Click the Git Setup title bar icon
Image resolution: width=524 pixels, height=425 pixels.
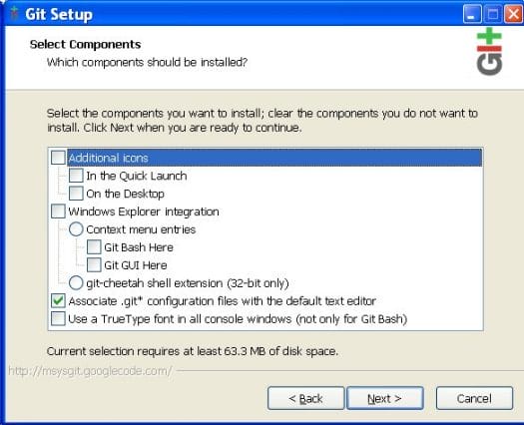click(x=14, y=14)
